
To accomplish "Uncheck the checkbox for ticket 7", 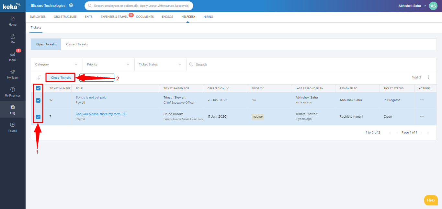I will pyautogui.click(x=38, y=117).
